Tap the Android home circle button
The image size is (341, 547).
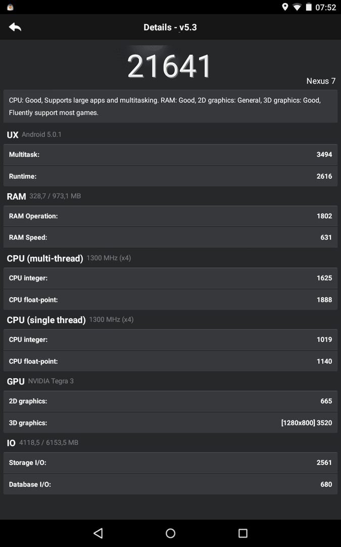click(x=171, y=533)
